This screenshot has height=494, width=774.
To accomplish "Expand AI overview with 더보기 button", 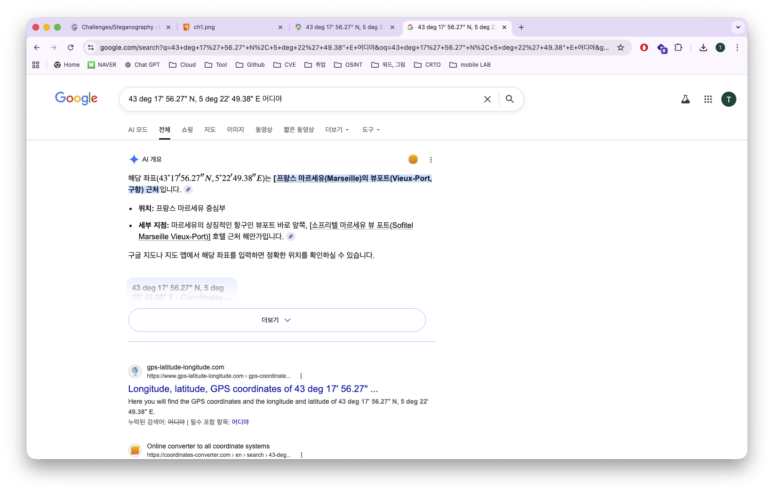I will click(277, 320).
